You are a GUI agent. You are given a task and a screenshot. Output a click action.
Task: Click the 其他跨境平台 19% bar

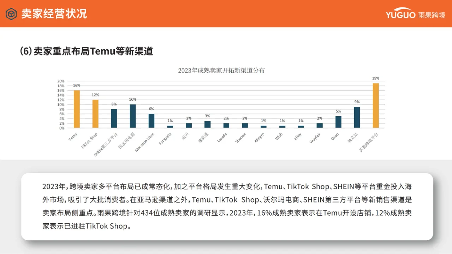coord(376,106)
